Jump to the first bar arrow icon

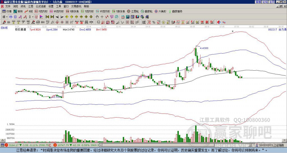point(47,17)
